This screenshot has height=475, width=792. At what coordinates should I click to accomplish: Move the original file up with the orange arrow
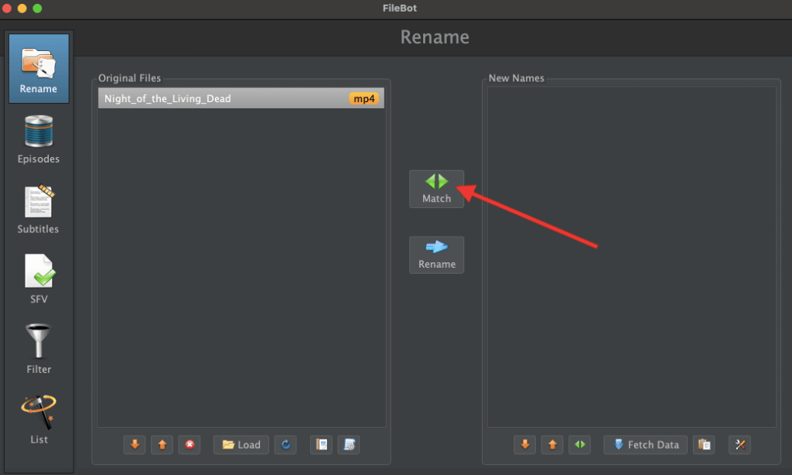pos(162,445)
